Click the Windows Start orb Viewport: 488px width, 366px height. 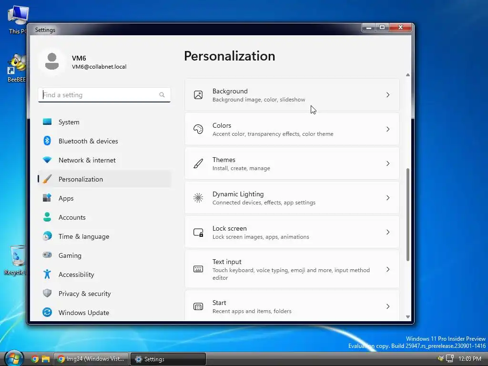(x=14, y=358)
